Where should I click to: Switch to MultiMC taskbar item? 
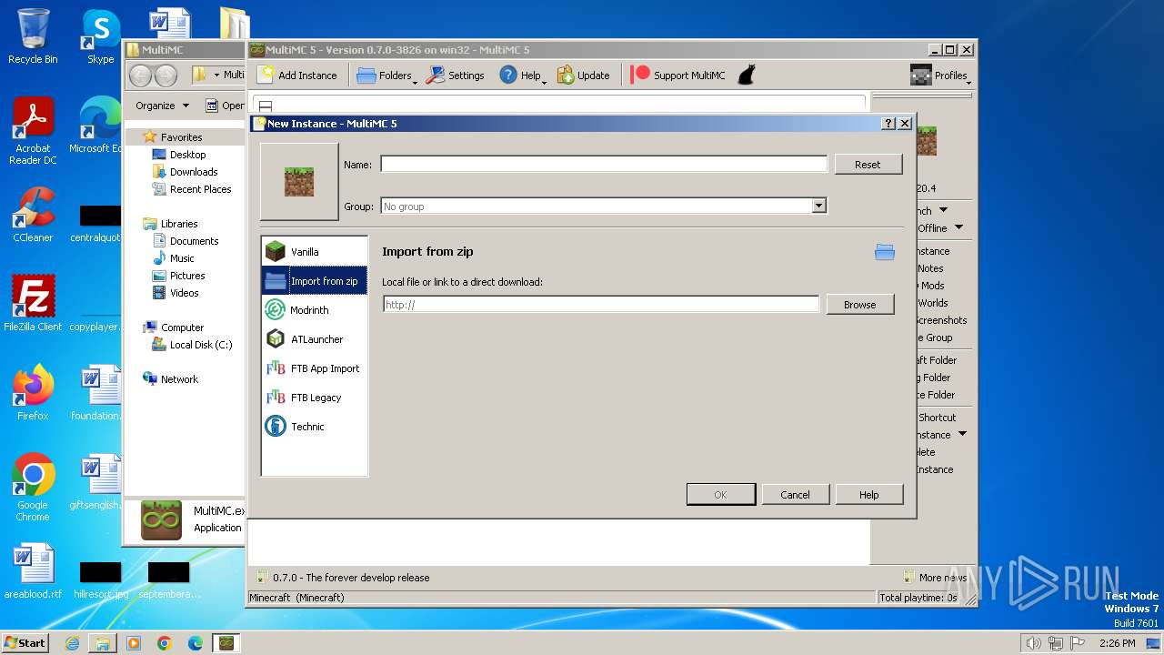226,643
